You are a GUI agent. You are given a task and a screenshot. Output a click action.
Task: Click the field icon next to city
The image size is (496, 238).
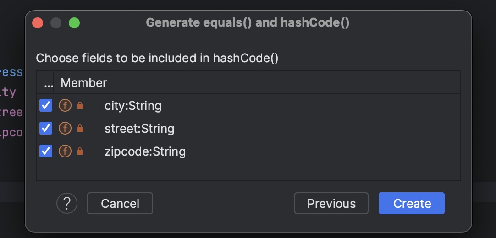65,106
